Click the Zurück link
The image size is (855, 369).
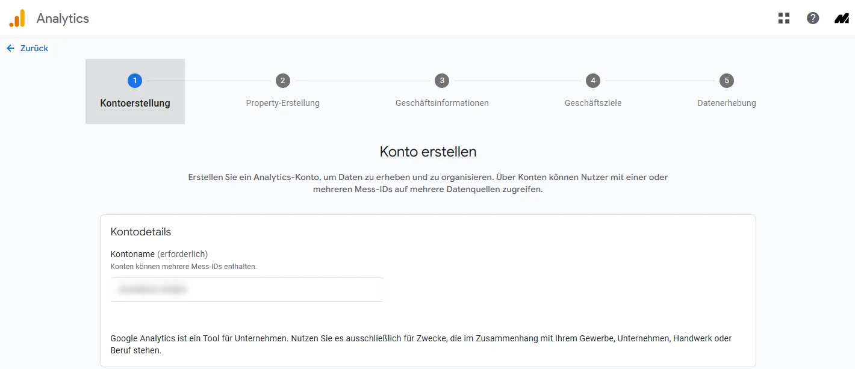[x=34, y=48]
